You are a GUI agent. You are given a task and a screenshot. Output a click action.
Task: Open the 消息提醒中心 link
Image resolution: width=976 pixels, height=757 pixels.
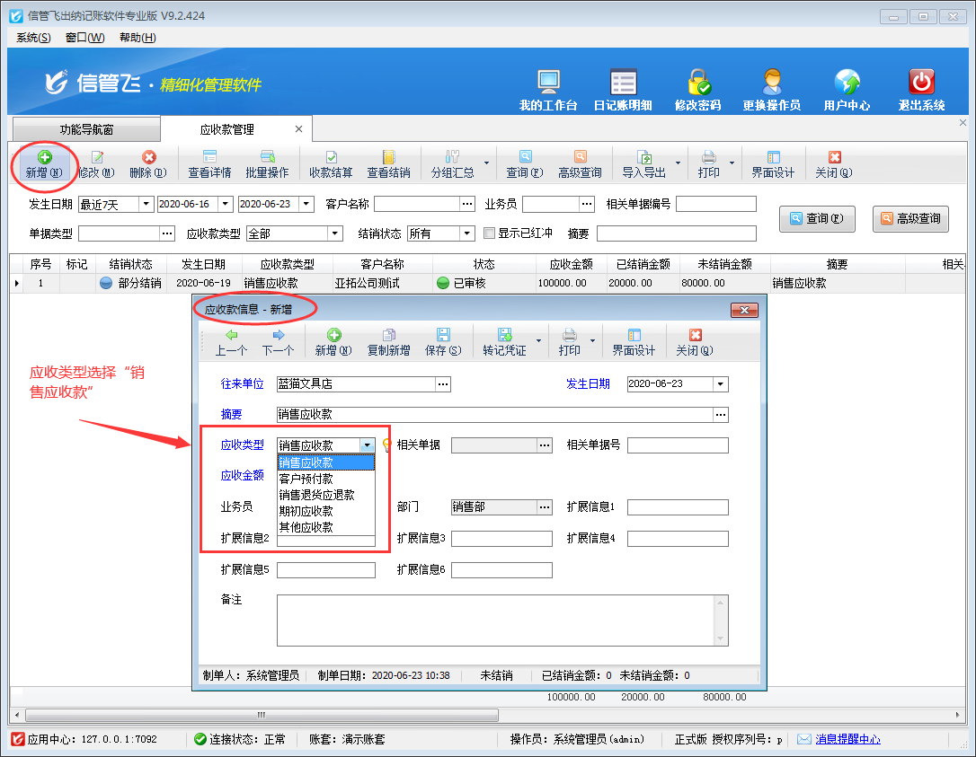pos(847,739)
